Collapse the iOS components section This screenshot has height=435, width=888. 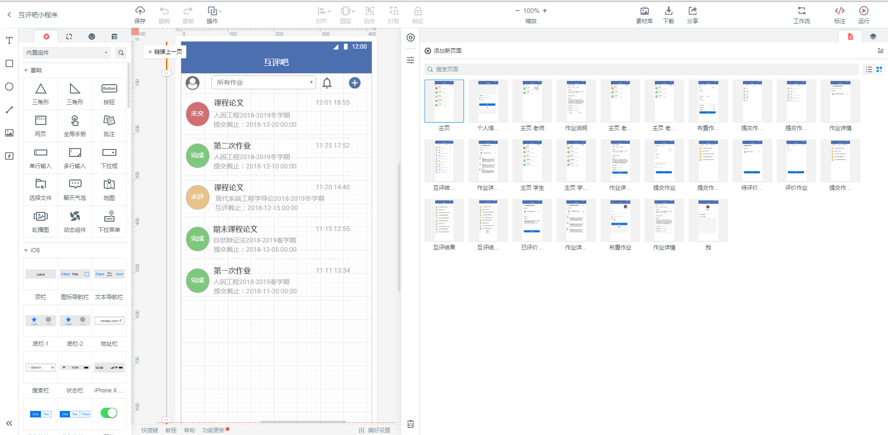pyautogui.click(x=26, y=250)
